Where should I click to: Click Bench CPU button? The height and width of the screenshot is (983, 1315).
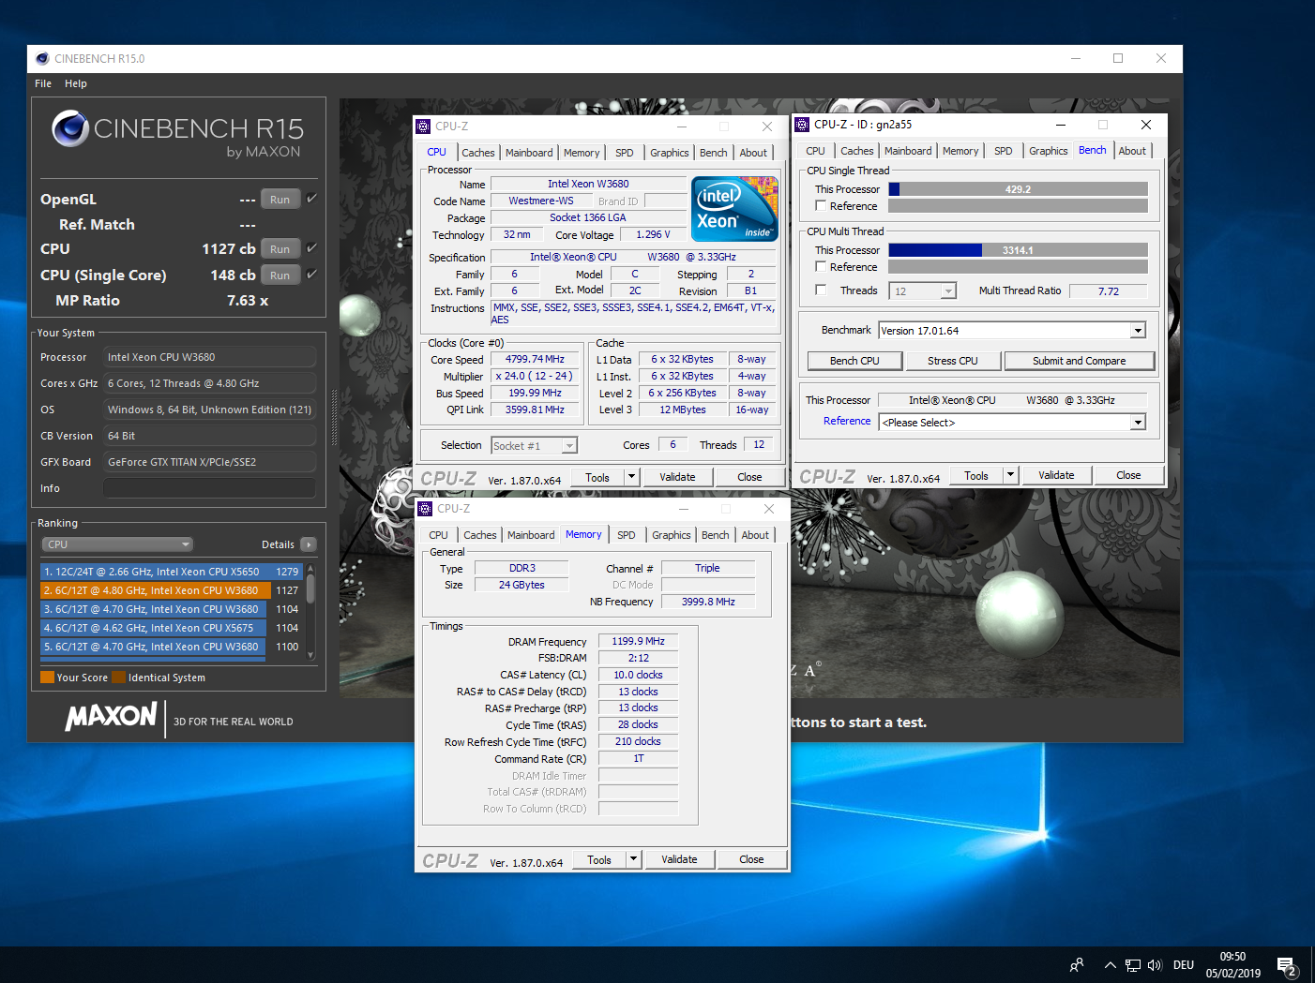pyautogui.click(x=854, y=361)
